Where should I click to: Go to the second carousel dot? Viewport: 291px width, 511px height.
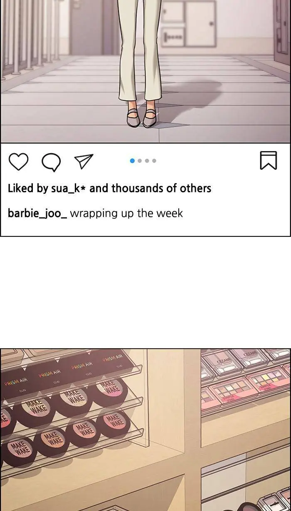pyautogui.click(x=140, y=161)
